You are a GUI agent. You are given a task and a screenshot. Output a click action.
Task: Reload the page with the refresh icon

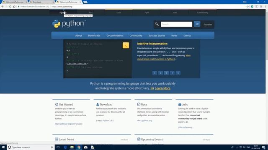(x=10, y=7)
